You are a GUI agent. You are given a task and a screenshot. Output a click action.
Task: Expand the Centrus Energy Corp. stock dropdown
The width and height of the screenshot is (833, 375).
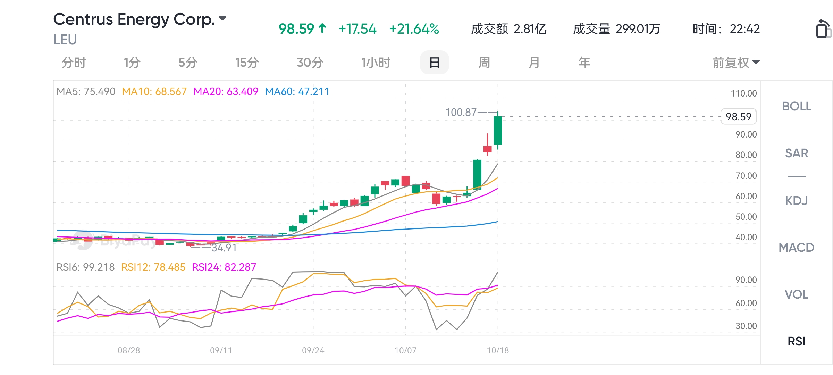pos(222,18)
